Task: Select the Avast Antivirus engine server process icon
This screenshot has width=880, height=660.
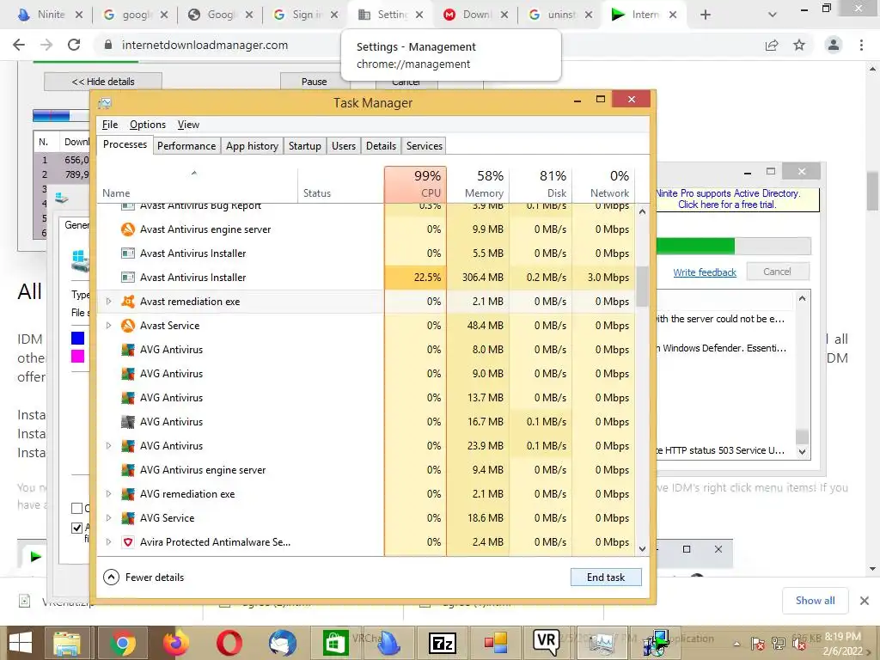Action: click(128, 229)
